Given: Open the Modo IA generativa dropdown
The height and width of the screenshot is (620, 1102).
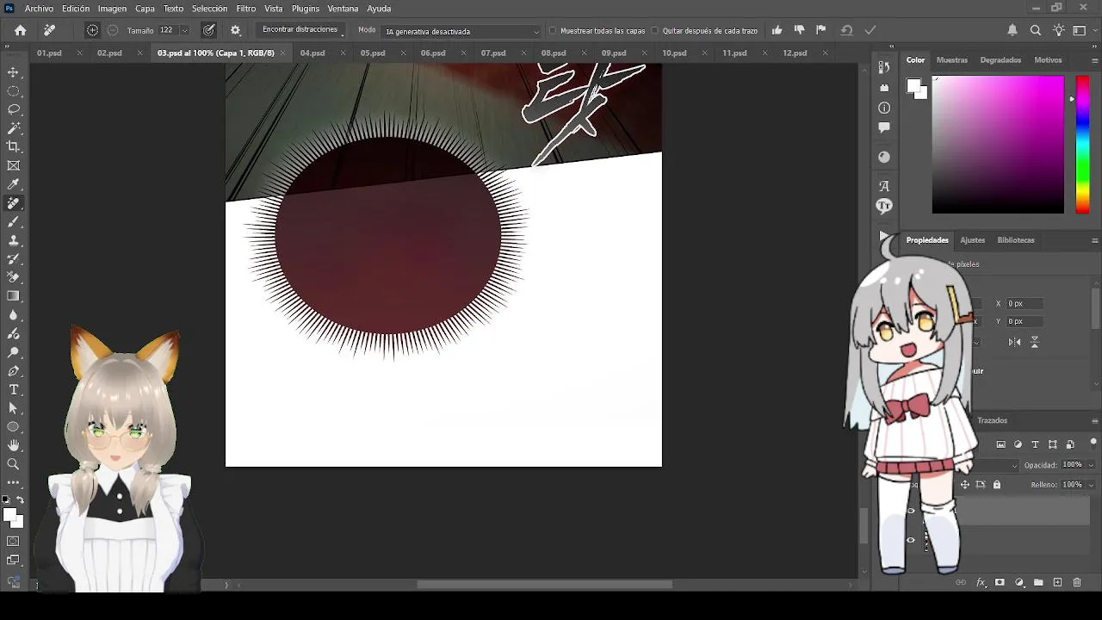Looking at the screenshot, I should click(461, 31).
